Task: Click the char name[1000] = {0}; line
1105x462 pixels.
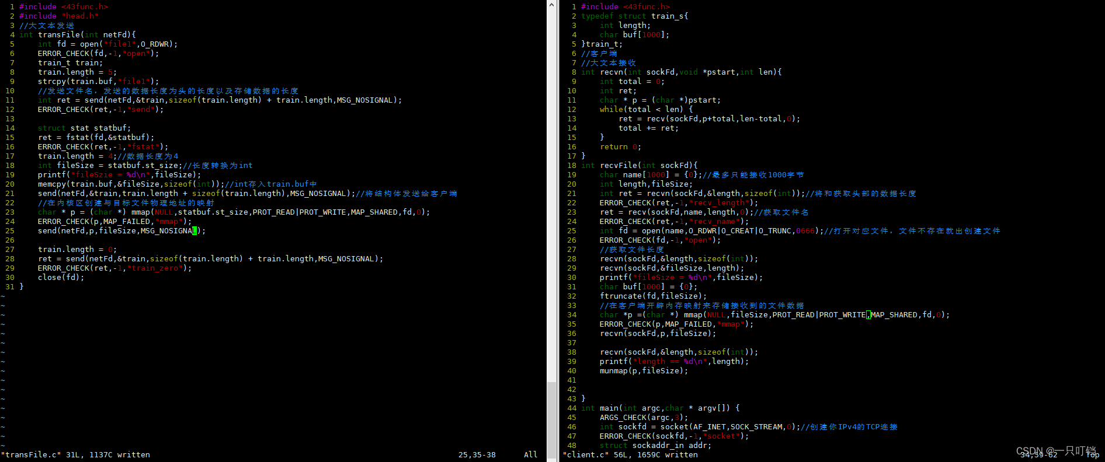Action: pos(702,175)
